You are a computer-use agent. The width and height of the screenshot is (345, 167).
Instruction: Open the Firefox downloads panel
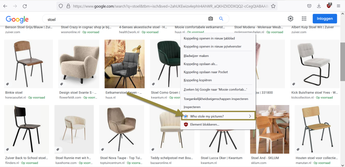pos(319,6)
